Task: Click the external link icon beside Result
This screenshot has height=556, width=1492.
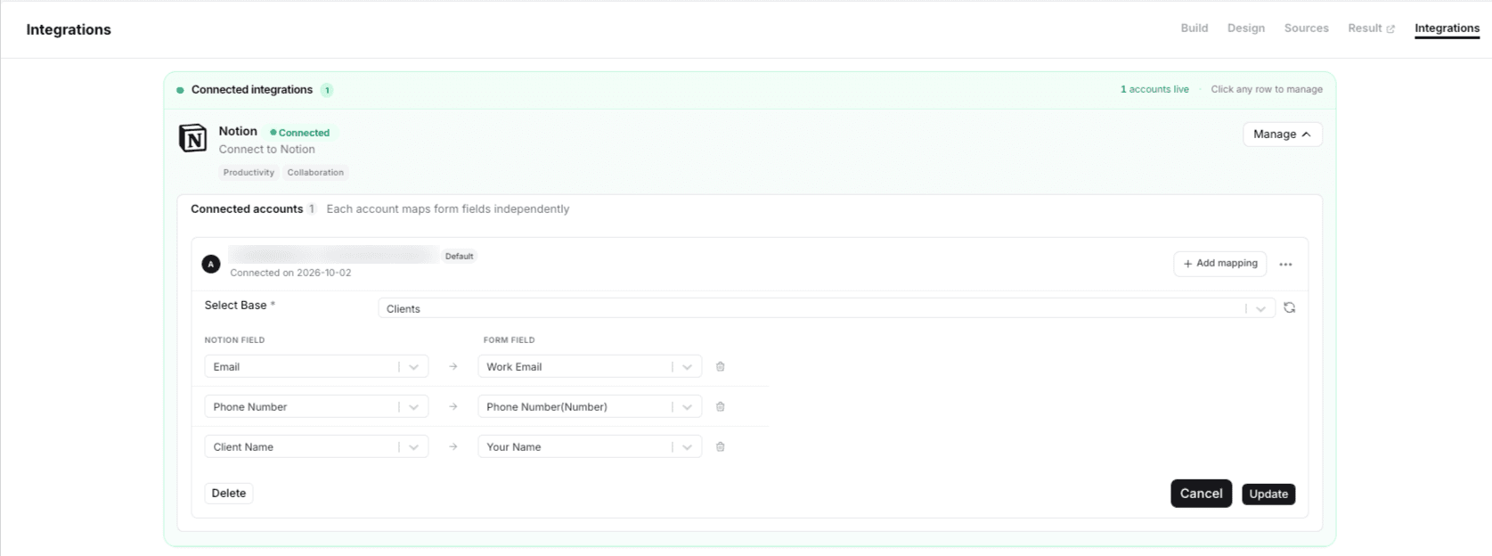Action: (1390, 29)
